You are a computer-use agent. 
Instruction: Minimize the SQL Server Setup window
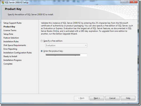123,2
